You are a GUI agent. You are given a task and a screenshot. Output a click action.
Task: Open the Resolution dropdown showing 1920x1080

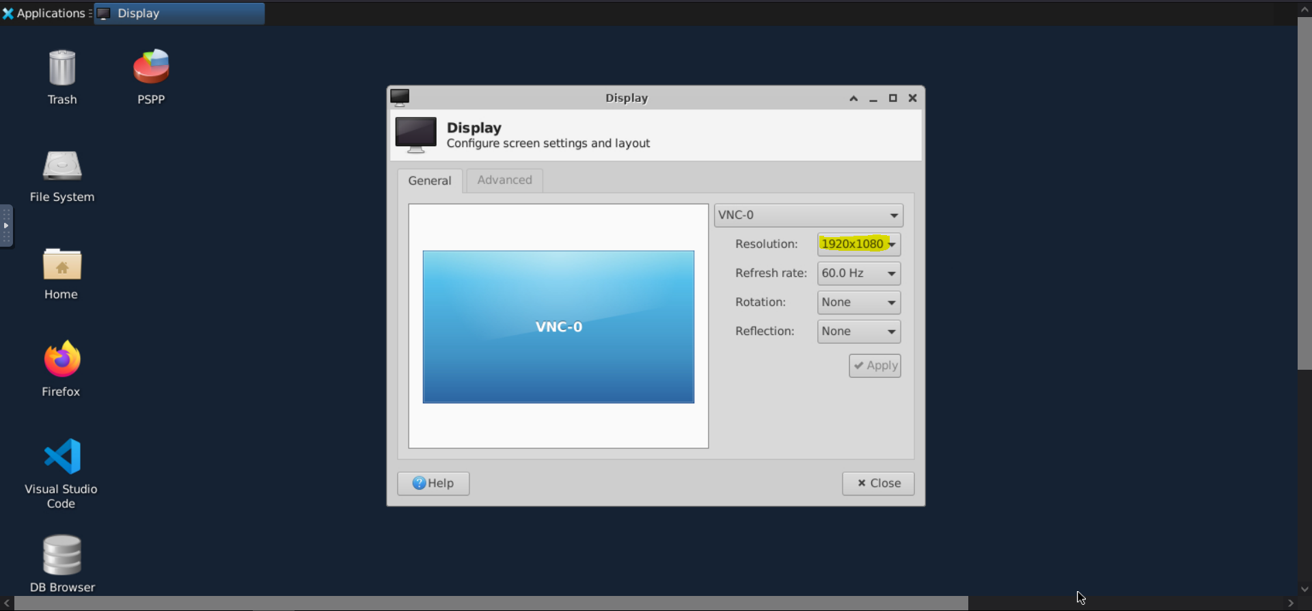coord(859,244)
